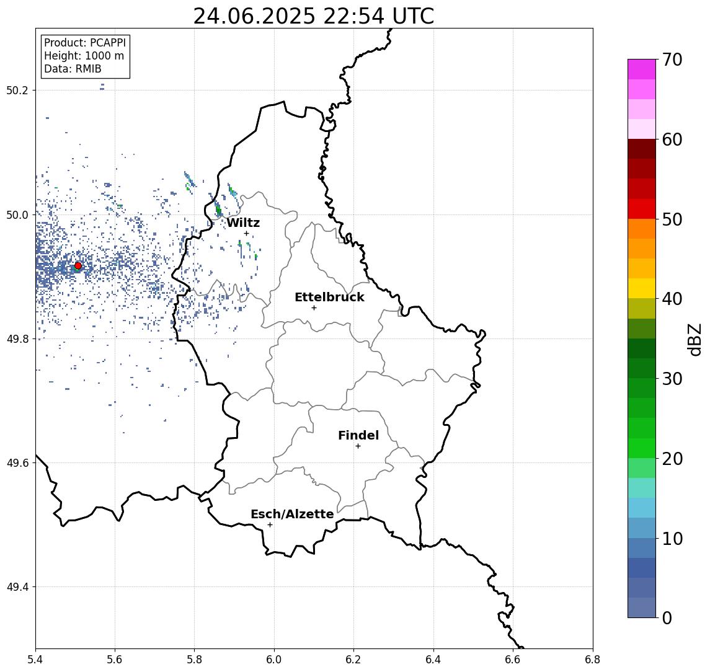
Task: Click the colorbar tick label 50
Action: tap(672, 219)
